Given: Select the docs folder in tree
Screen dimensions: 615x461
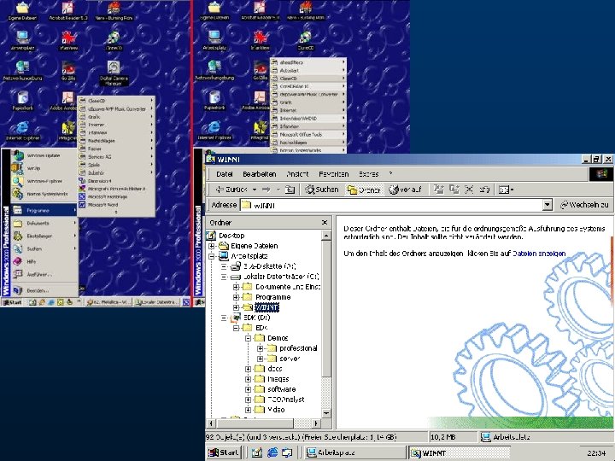Looking at the screenshot, I should coord(274,369).
